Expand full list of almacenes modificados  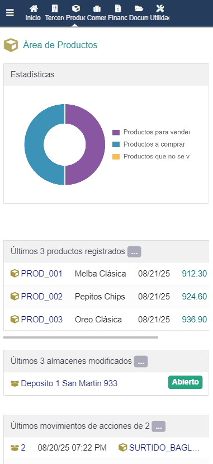[141, 362]
